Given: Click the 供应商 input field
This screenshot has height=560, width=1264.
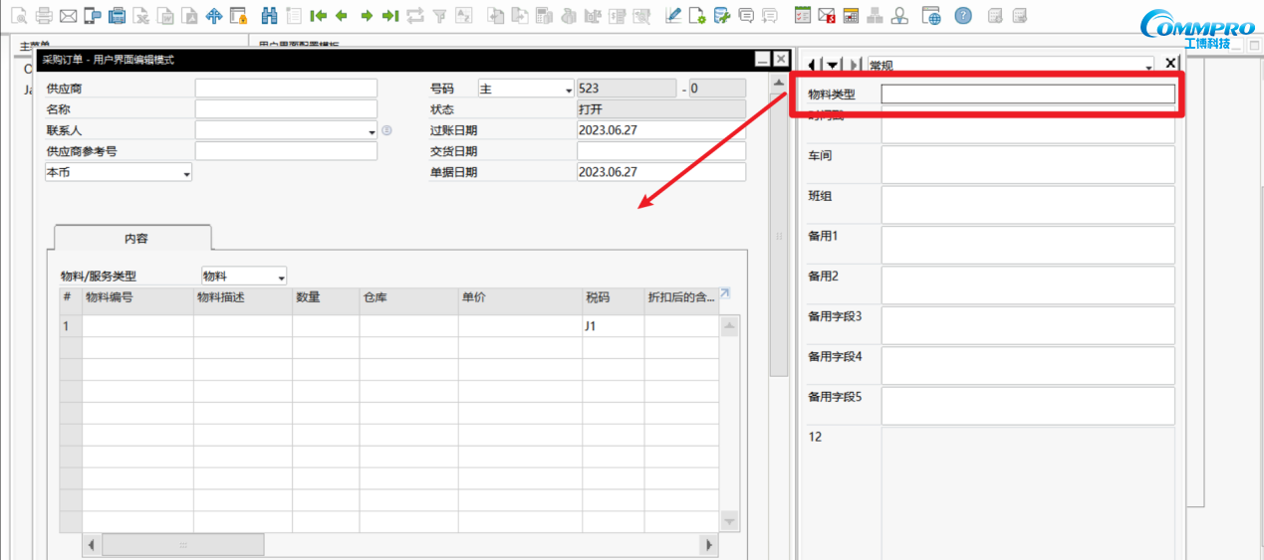Looking at the screenshot, I should coord(286,89).
